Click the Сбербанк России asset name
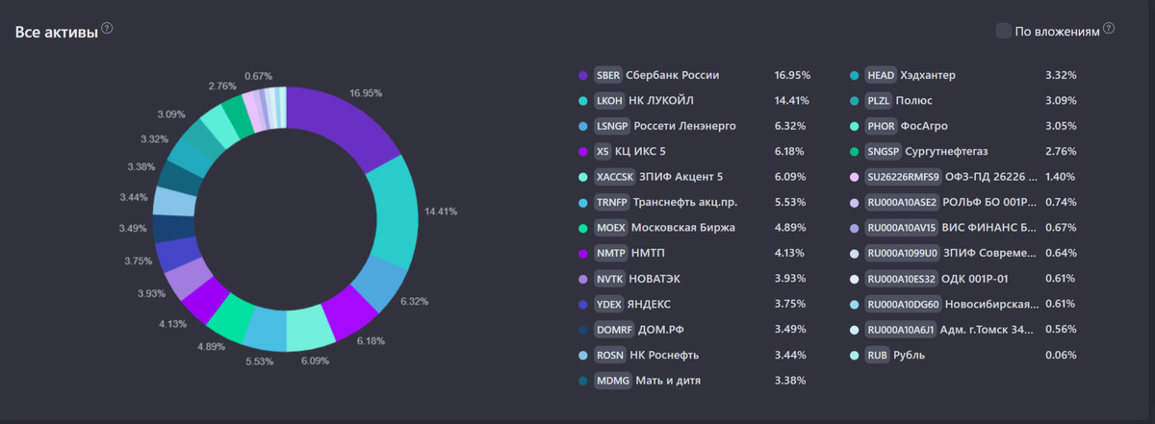Viewport: 1155px width, 424px height. point(673,75)
